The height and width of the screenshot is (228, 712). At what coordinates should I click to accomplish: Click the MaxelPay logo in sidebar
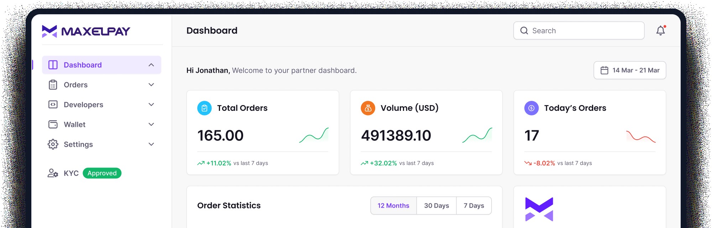pos(86,31)
